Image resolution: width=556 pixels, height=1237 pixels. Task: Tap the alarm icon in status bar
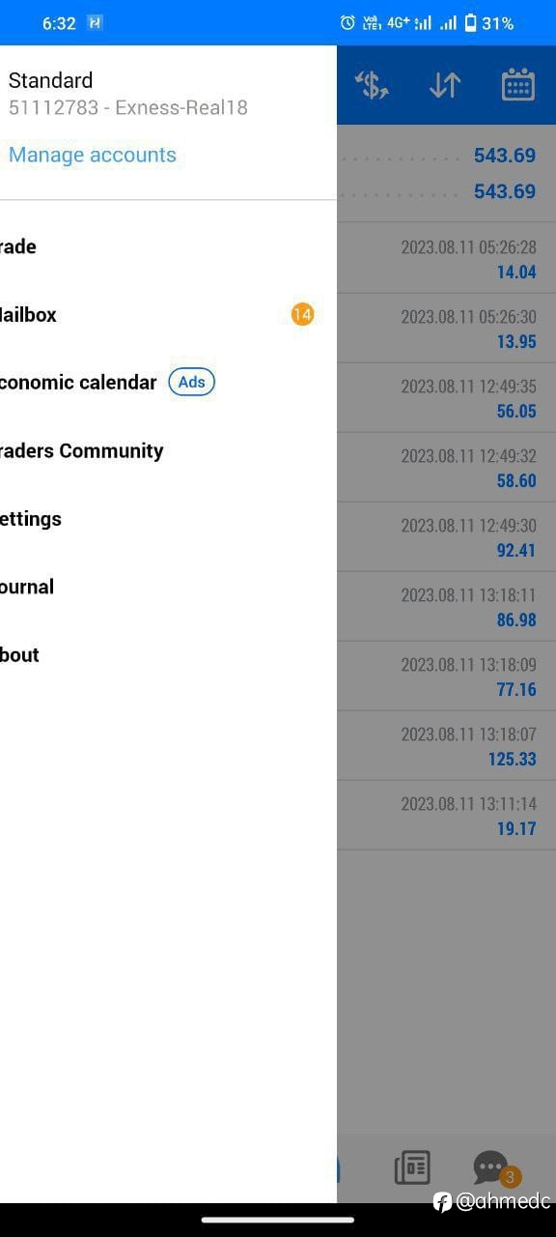347,22
